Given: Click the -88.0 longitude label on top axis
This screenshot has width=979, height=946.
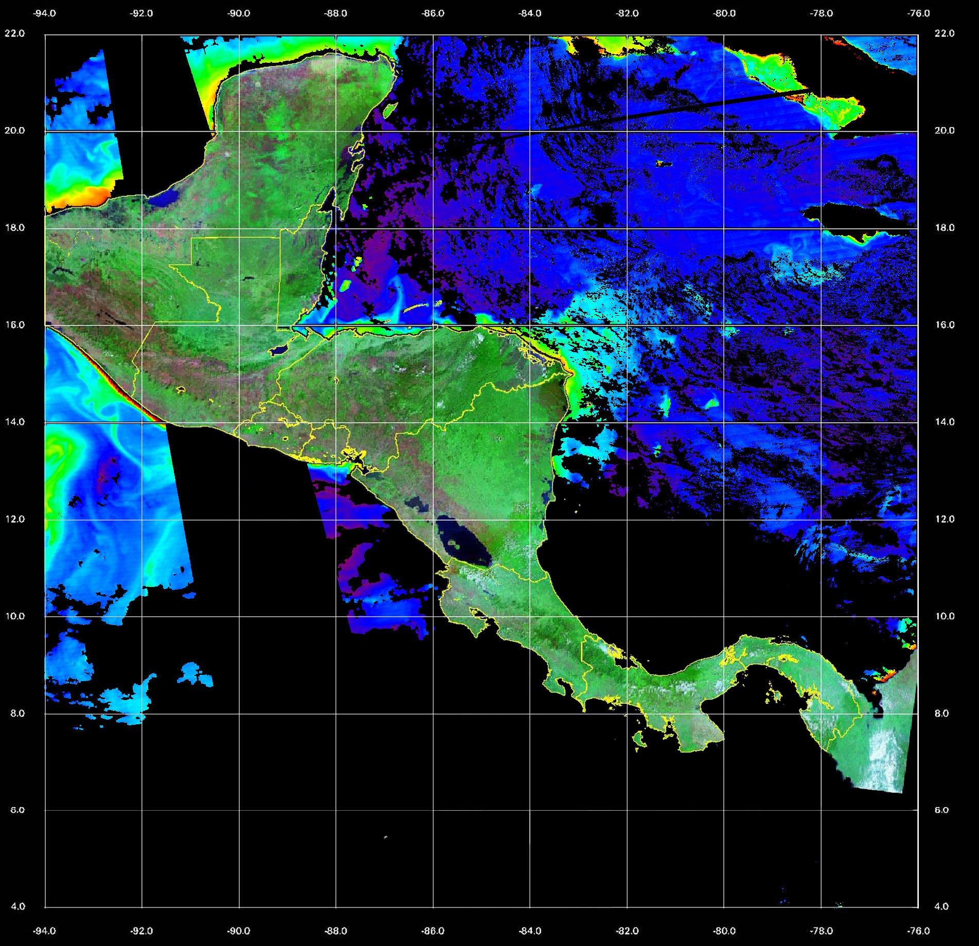Looking at the screenshot, I should click(x=335, y=13).
